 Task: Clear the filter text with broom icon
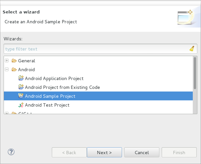point(192,49)
